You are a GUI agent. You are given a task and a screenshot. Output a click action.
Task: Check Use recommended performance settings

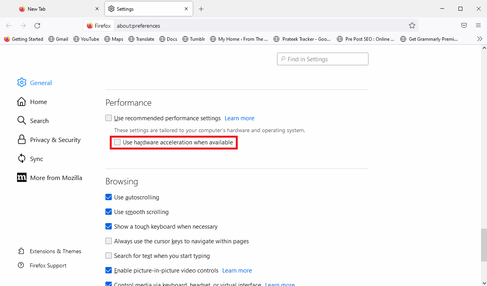[109, 117]
